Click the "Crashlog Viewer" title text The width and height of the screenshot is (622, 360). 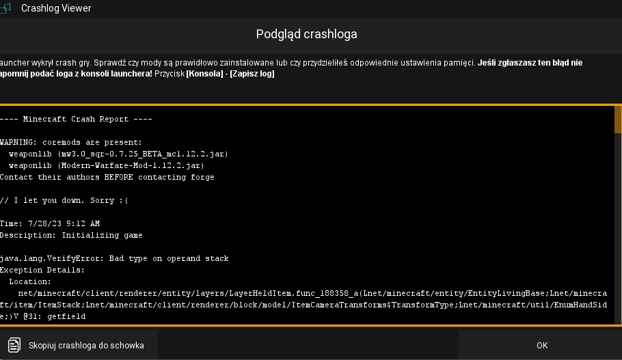[x=56, y=8]
